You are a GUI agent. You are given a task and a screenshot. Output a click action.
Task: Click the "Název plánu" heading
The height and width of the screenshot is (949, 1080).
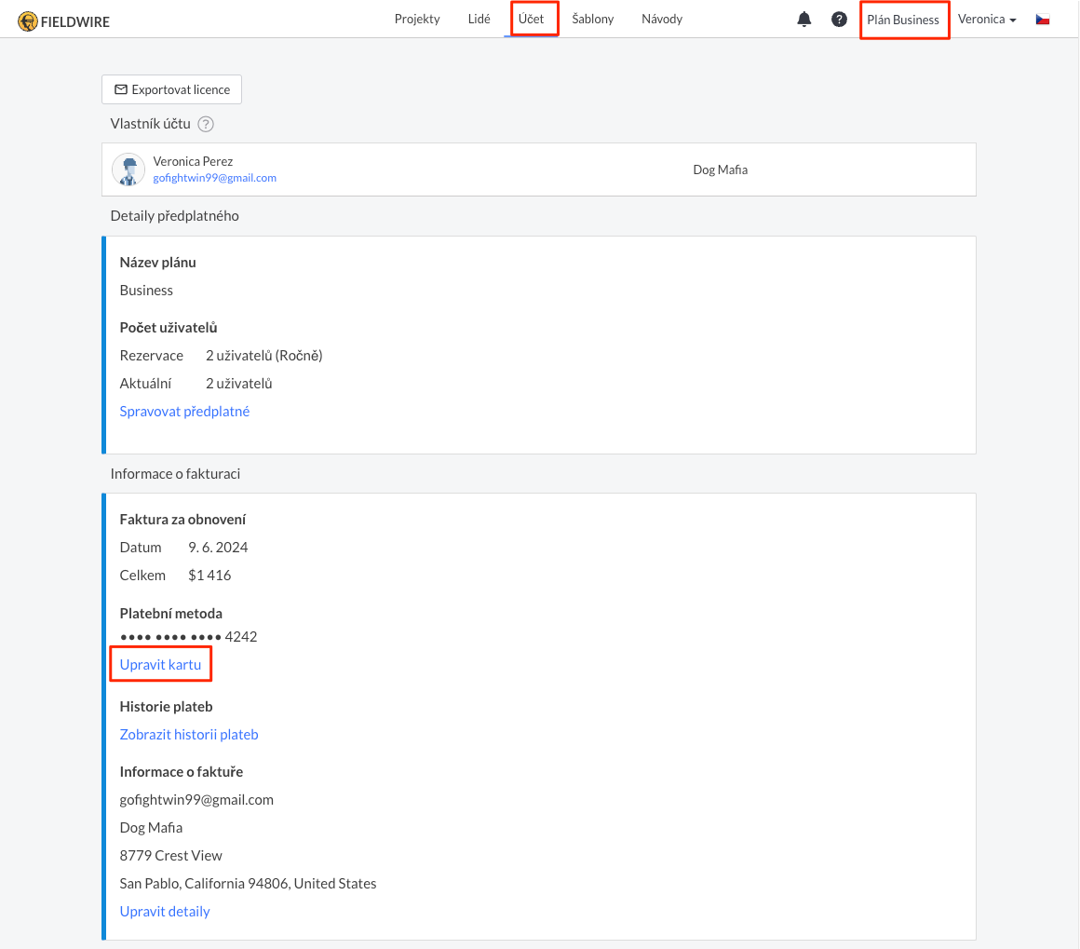(x=157, y=263)
